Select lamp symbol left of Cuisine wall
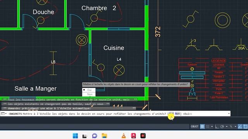 point(82,40)
